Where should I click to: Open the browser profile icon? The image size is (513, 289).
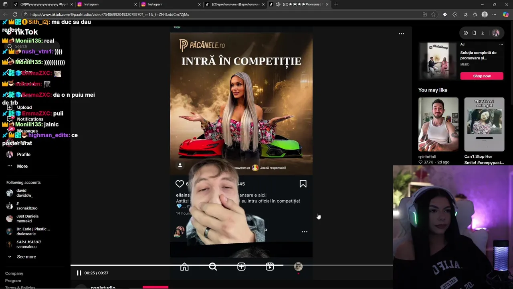pyautogui.click(x=485, y=14)
